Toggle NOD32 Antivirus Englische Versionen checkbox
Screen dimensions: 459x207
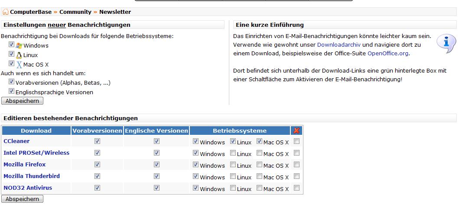pyautogui.click(x=156, y=188)
